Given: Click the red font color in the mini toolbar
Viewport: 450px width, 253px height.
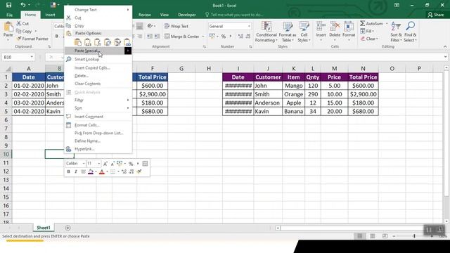Looking at the screenshot, I should [x=101, y=171].
